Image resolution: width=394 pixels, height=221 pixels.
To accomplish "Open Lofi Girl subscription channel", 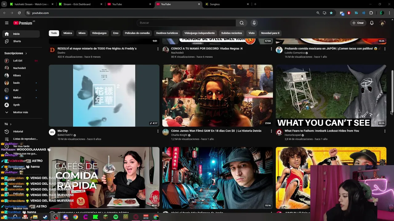I will (x=21, y=60).
